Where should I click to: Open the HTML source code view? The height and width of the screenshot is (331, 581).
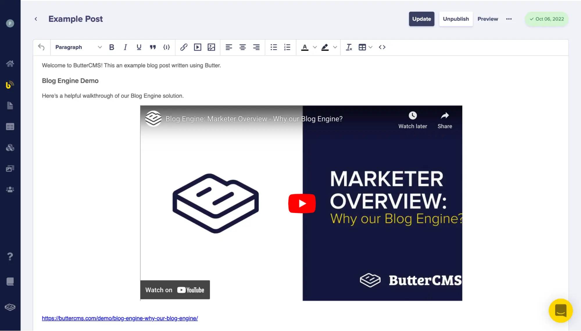pos(382,47)
